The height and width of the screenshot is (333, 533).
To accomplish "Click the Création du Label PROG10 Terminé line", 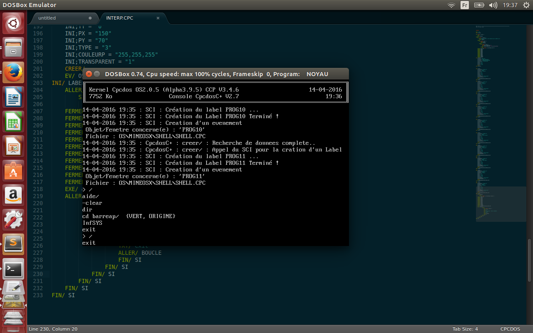I will coord(181,116).
